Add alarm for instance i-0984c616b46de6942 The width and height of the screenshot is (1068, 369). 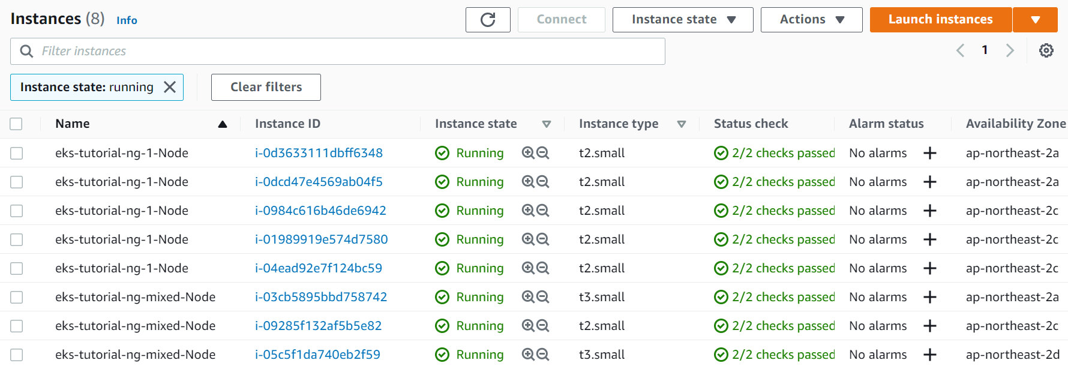tap(930, 211)
